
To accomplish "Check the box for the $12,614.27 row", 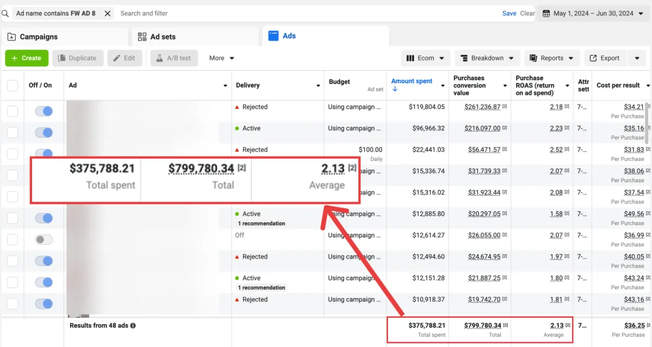I will click(x=12, y=239).
